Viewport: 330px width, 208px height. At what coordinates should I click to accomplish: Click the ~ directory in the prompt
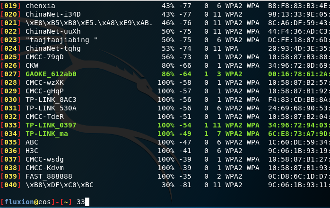tap(66, 202)
